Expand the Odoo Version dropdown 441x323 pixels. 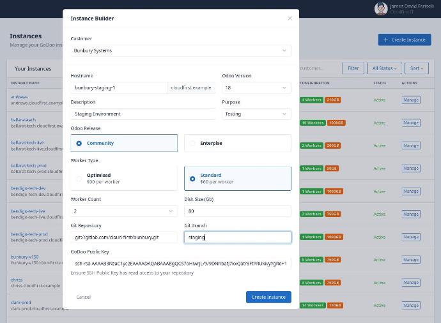pos(256,87)
